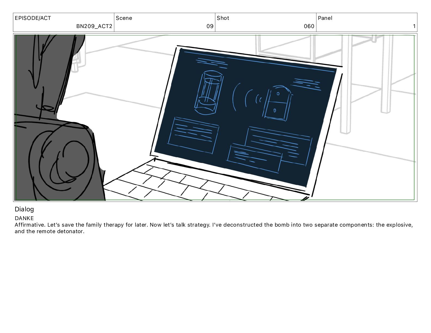Select panel number 1
The width and height of the screenshot is (431, 333).
(x=414, y=26)
